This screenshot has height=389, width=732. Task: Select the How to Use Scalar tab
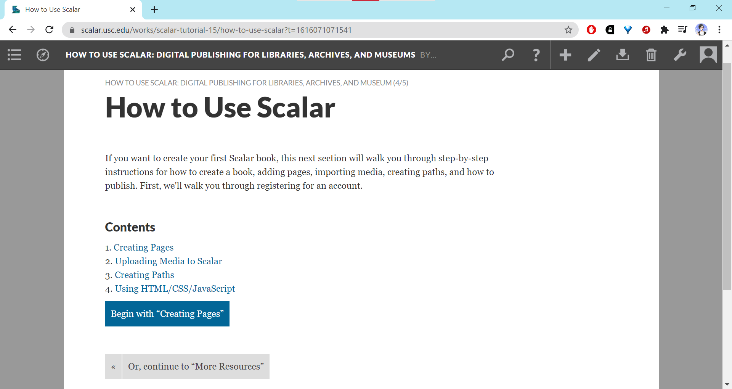(x=69, y=10)
